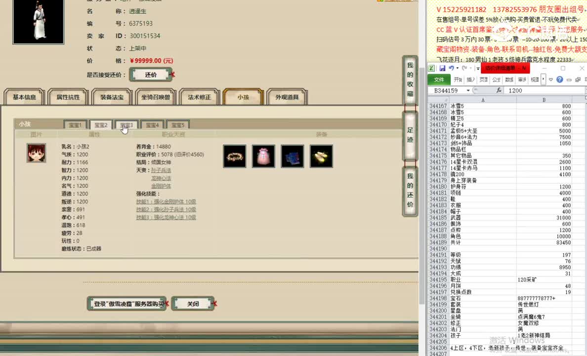Open Help via the blue question mark icon

(560, 80)
